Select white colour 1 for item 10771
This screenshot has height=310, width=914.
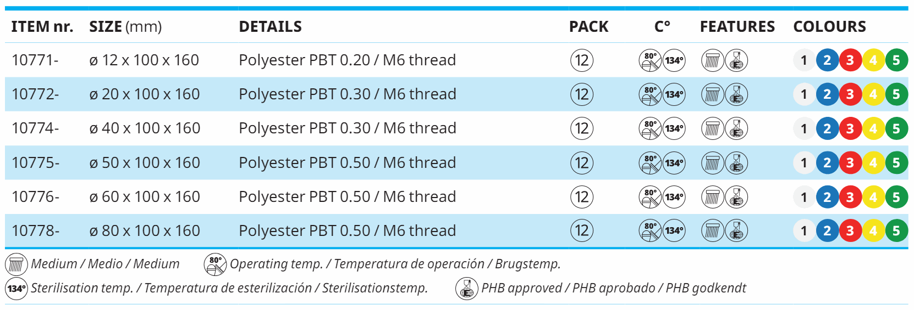pyautogui.click(x=804, y=60)
